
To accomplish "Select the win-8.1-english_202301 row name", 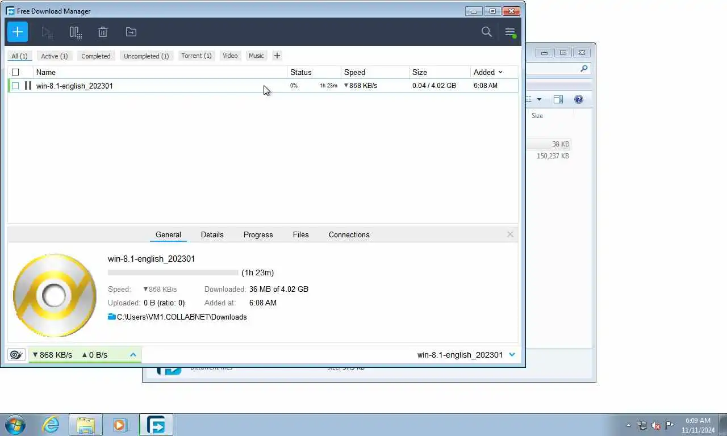I will (x=74, y=86).
